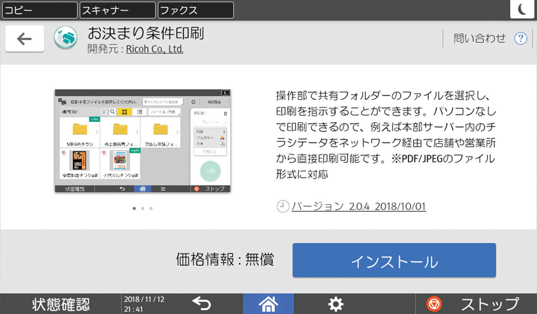Switch to the コピー tab
Screen dimensions: 537x314
(39, 10)
